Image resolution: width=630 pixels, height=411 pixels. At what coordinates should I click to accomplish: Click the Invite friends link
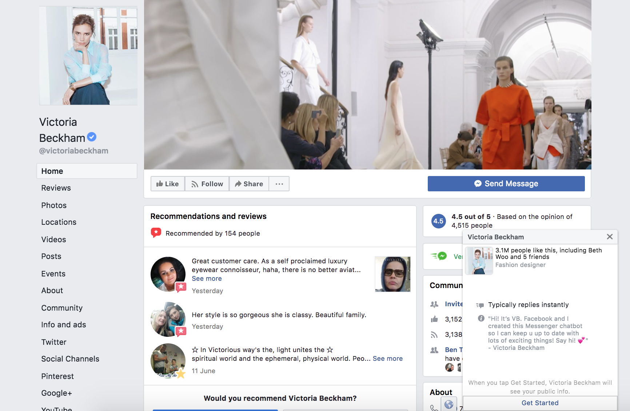pos(454,304)
